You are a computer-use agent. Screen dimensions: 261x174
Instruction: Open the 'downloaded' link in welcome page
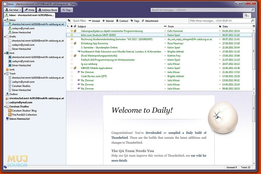tap(153, 133)
